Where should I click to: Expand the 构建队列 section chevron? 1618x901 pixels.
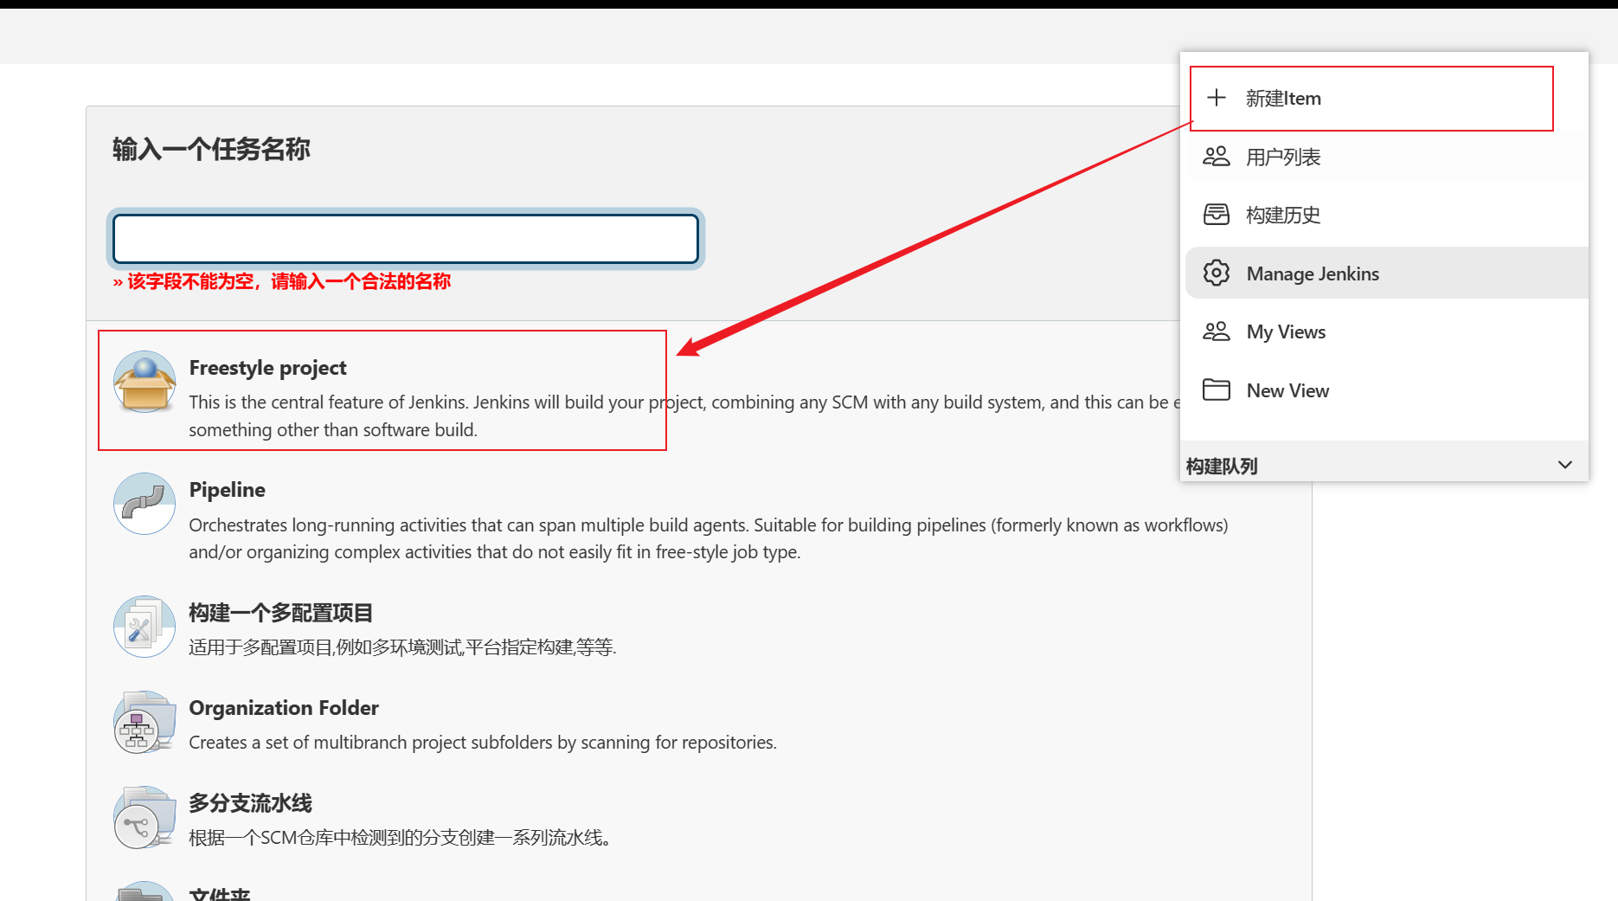pyautogui.click(x=1565, y=465)
